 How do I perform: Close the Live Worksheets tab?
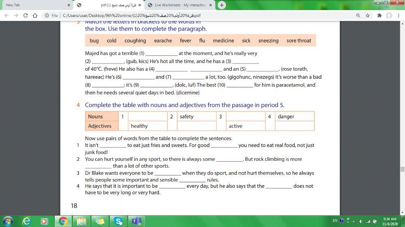(x=211, y=5)
